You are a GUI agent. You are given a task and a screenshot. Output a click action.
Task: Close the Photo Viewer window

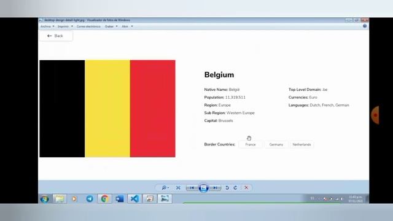365,20
